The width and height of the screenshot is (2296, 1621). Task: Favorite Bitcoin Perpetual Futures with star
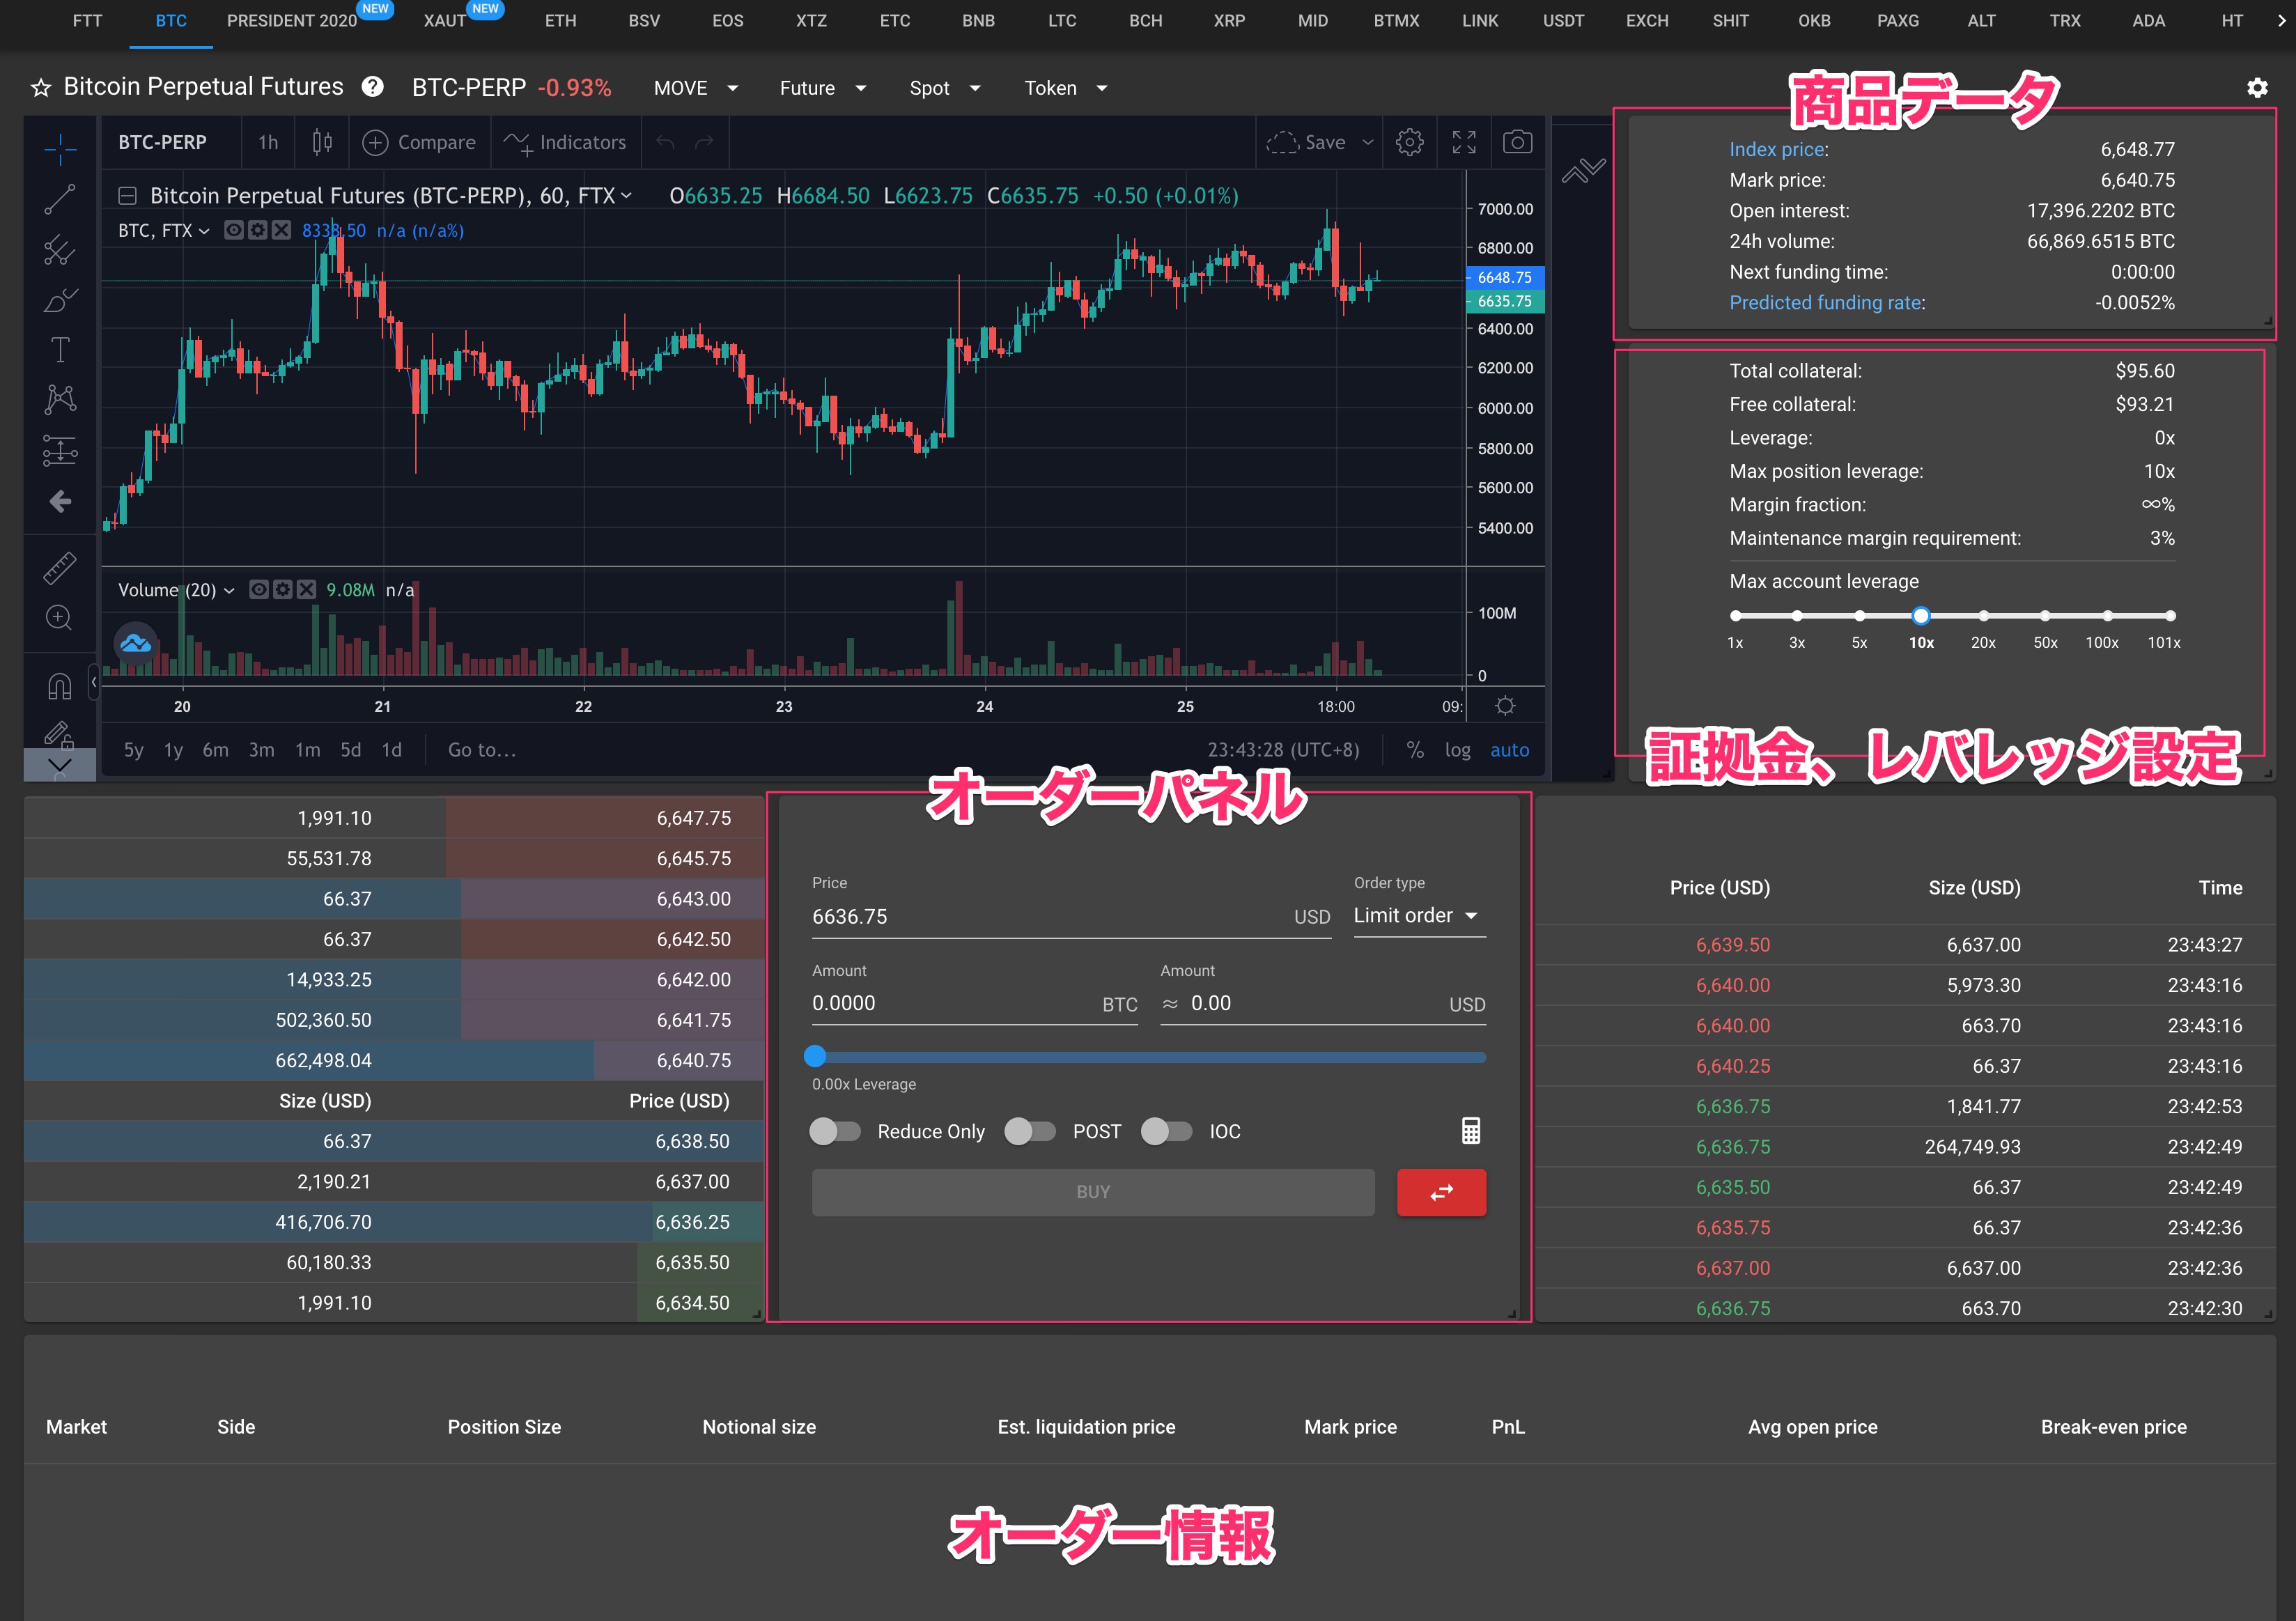[41, 88]
